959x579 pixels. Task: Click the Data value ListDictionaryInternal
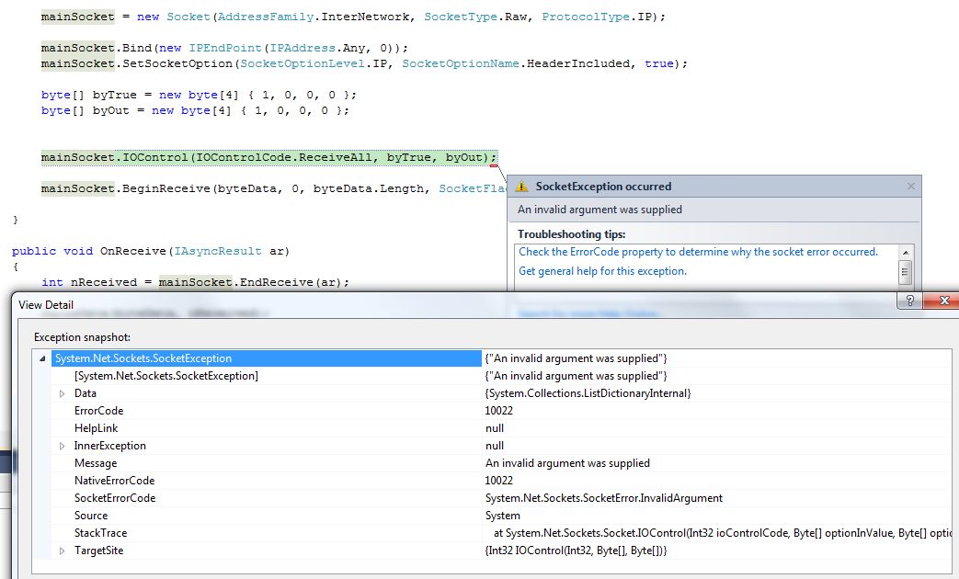tap(588, 393)
